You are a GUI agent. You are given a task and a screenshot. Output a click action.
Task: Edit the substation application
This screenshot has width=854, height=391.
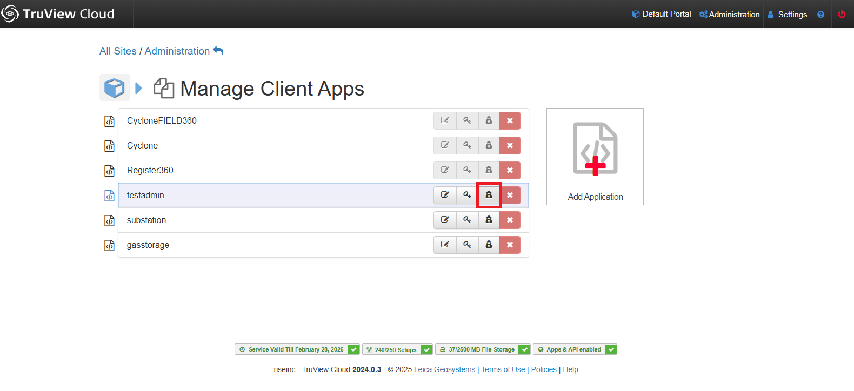[x=445, y=220]
